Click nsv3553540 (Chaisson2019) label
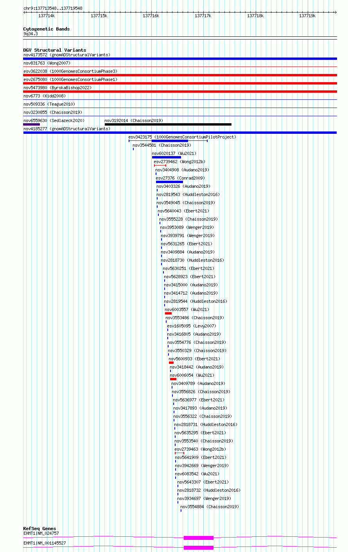The image size is (348, 552). click(204, 441)
